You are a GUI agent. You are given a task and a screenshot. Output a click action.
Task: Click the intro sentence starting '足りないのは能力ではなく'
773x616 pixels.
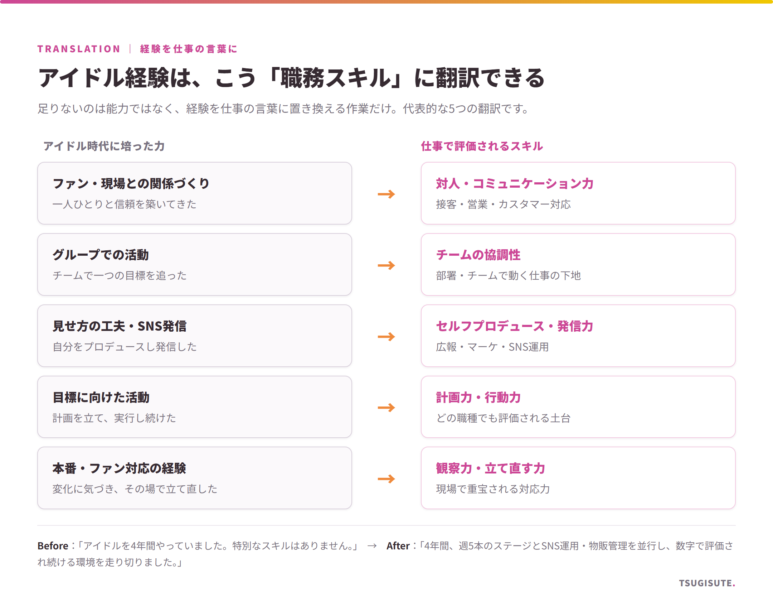(x=283, y=109)
